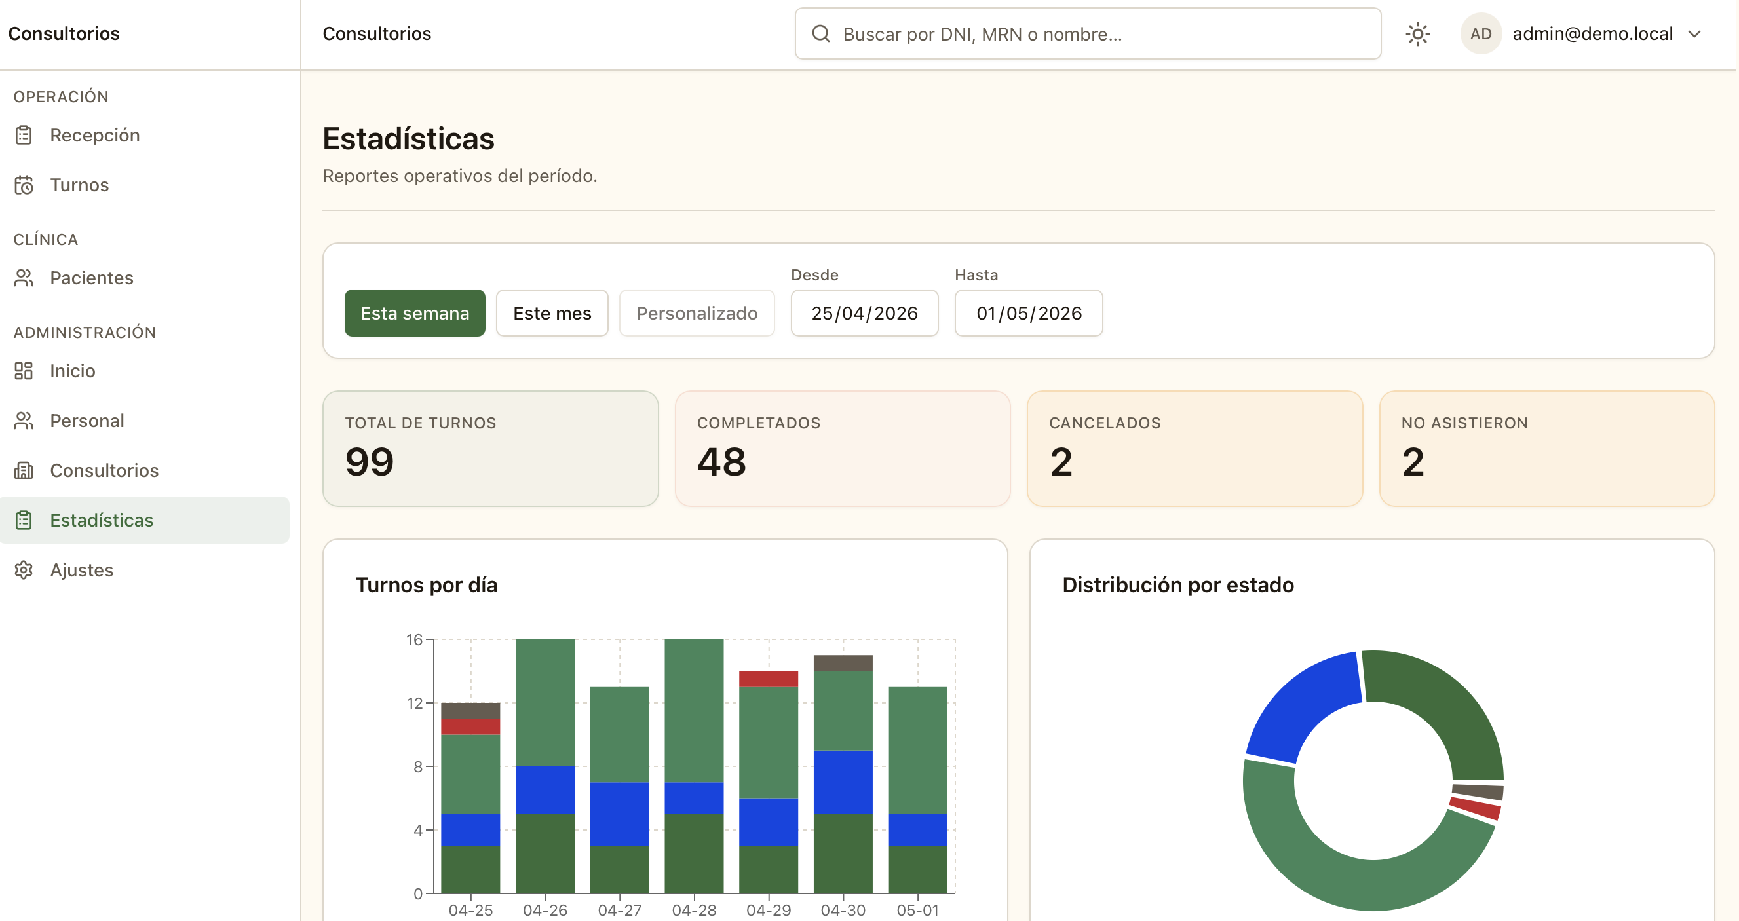Click the magnifier icon in search box
The height and width of the screenshot is (921, 1739).
point(821,34)
